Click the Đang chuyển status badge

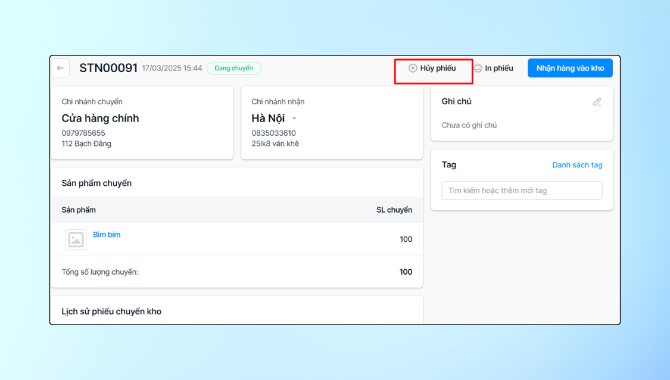tap(233, 68)
